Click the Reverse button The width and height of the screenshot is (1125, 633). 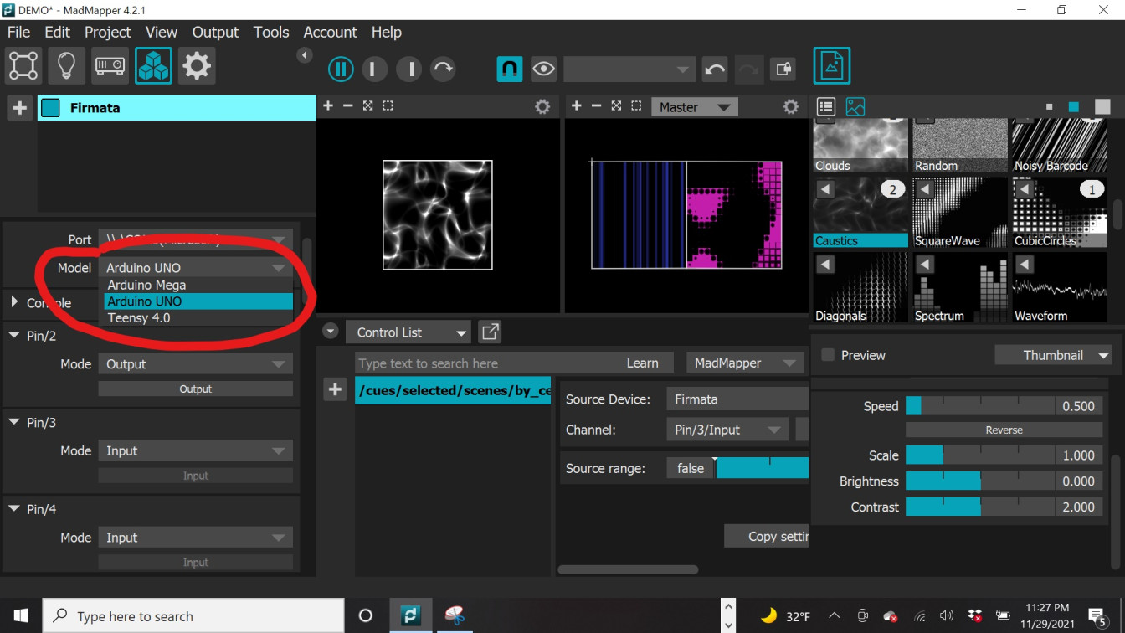[x=1004, y=430]
